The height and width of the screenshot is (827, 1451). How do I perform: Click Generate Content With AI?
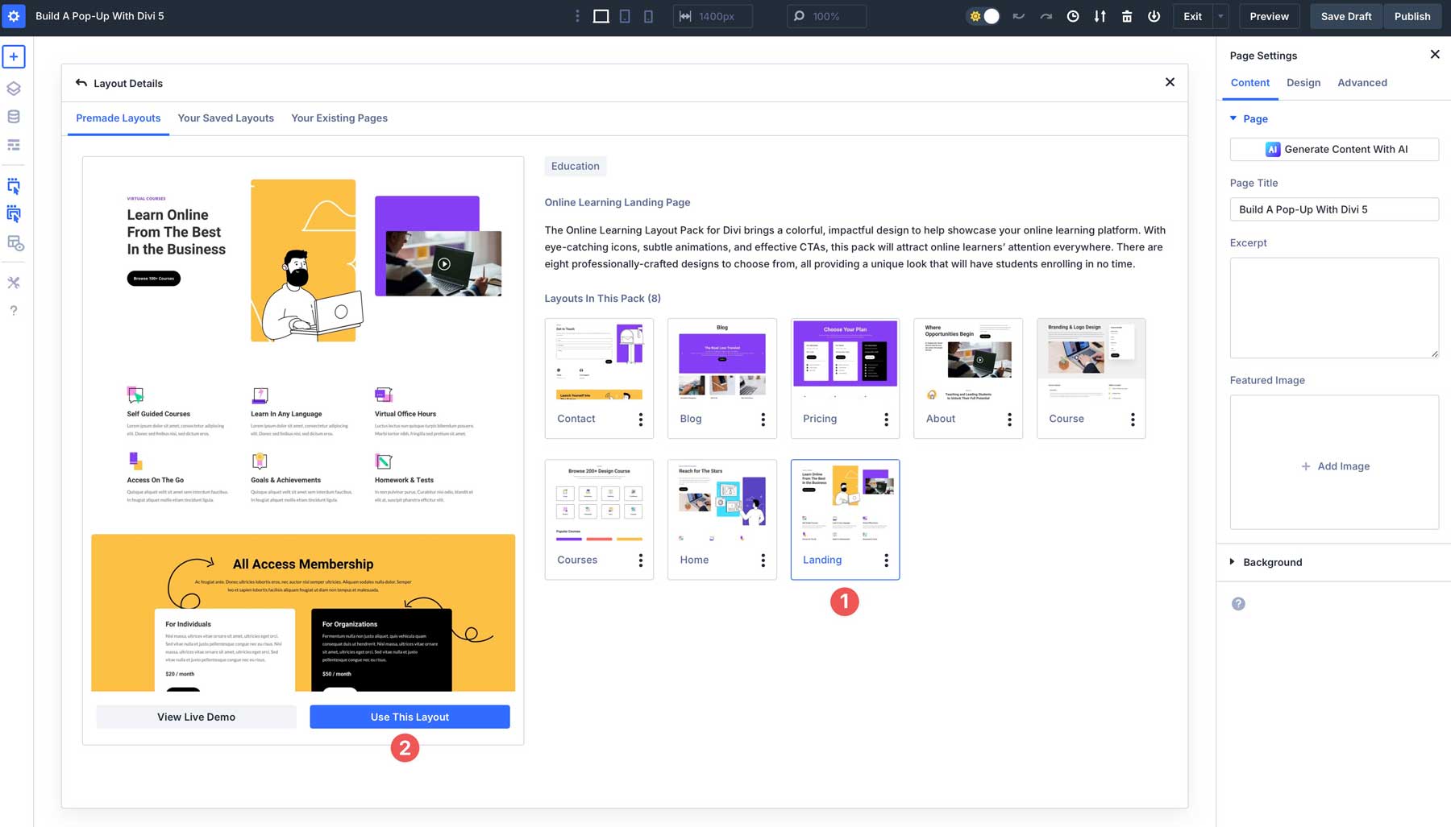(x=1334, y=149)
